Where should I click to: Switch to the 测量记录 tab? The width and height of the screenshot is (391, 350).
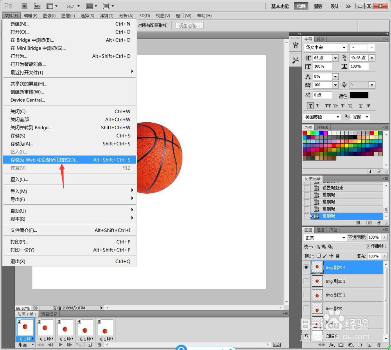tap(49, 314)
